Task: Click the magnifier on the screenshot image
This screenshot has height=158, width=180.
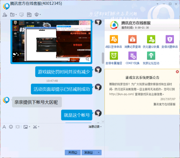Action: pos(88,59)
